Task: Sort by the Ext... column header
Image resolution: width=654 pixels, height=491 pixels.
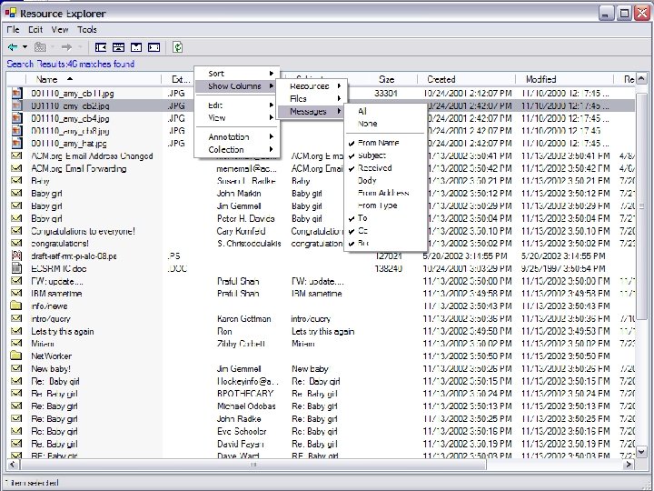Action: click(x=180, y=79)
